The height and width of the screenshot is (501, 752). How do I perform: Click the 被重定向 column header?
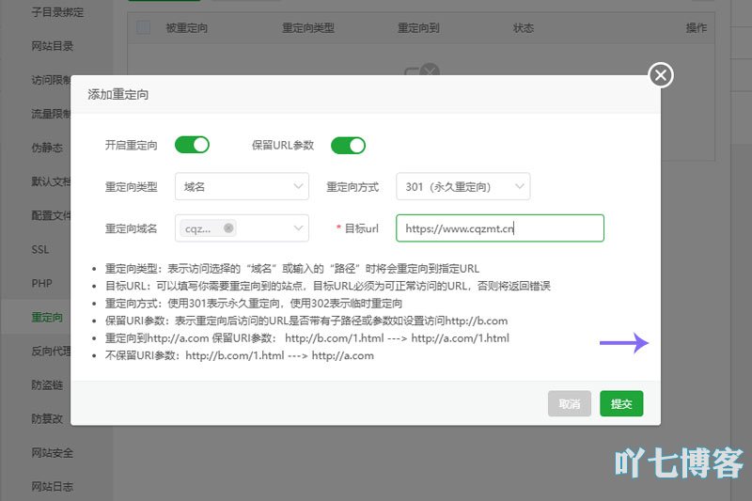[186, 28]
